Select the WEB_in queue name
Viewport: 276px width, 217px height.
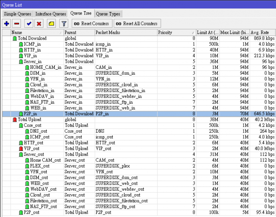tap(38, 108)
